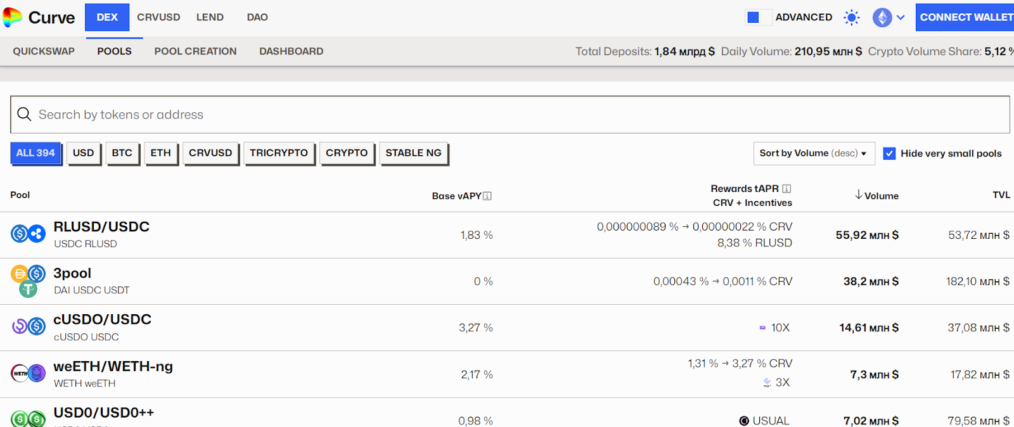Click the search magnifier icon
The width and height of the screenshot is (1014, 427).
[24, 114]
